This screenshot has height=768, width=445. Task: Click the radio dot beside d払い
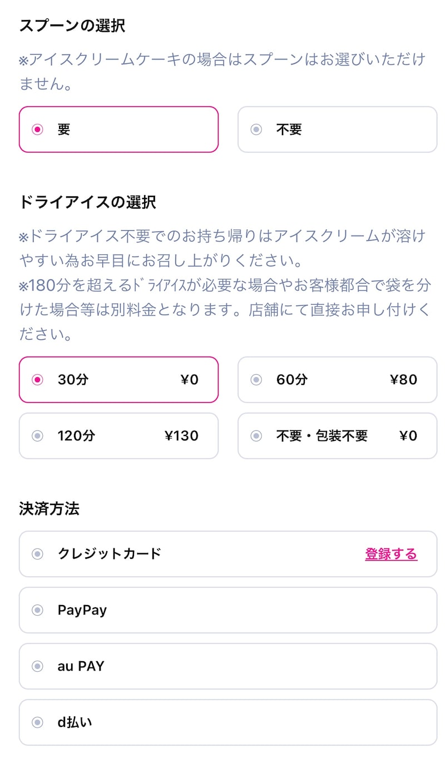point(37,722)
